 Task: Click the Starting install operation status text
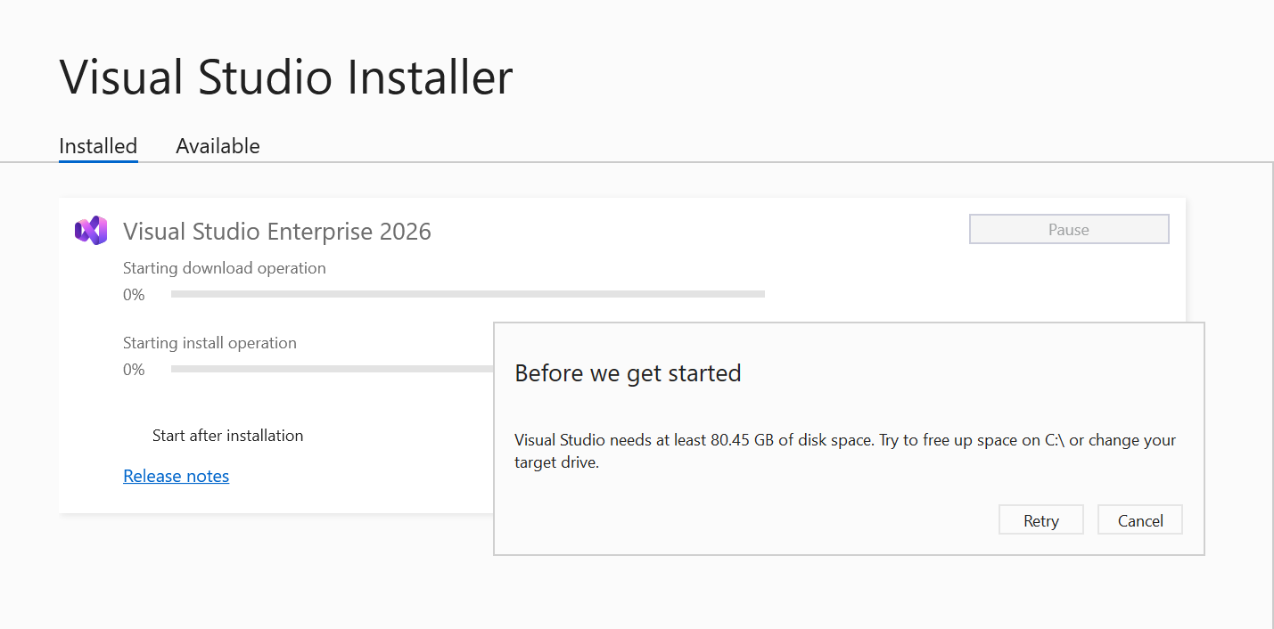click(x=210, y=342)
